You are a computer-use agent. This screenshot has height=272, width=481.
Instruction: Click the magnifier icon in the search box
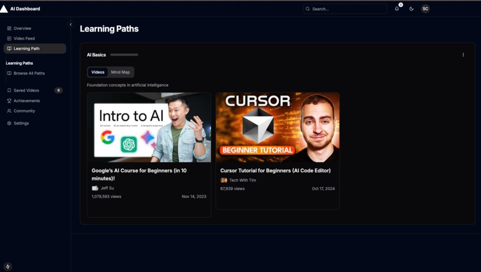pos(308,9)
